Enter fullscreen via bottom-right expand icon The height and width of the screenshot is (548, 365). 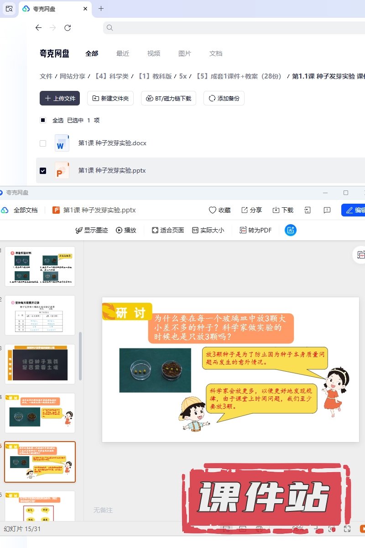(347, 529)
